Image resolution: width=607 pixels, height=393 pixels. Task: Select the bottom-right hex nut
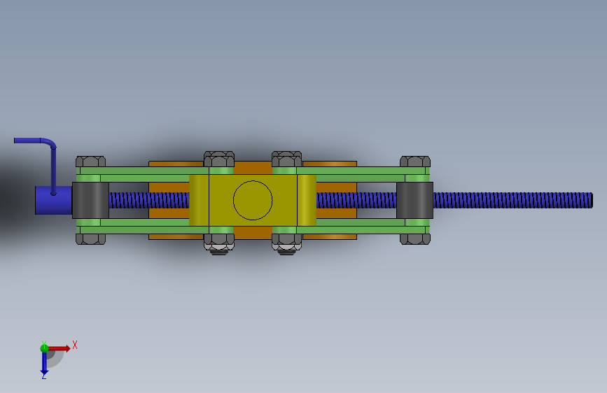click(x=415, y=239)
